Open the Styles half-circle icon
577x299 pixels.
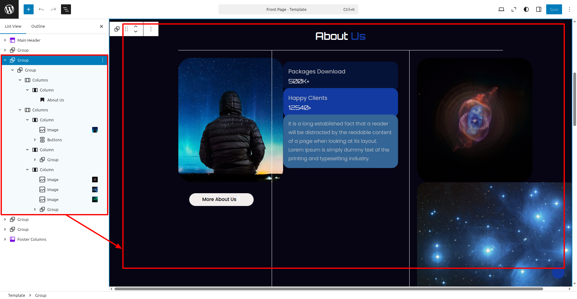tap(526, 9)
